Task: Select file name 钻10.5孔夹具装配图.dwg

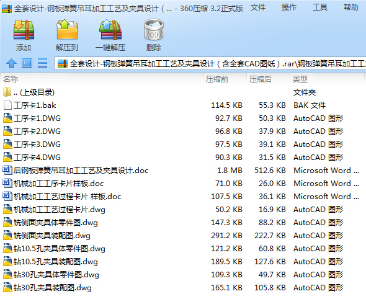Action: point(56,262)
